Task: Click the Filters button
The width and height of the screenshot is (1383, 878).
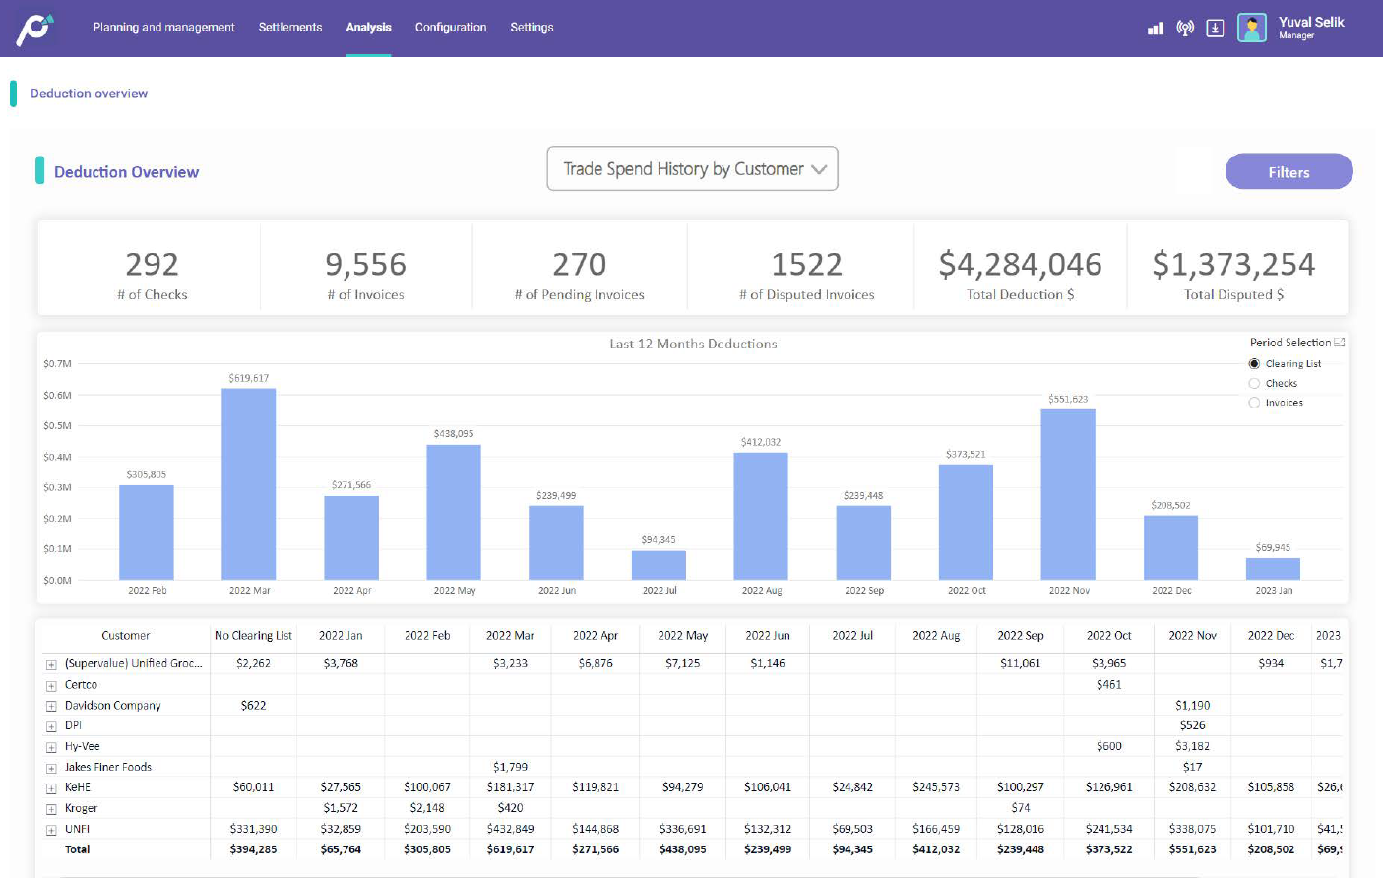Action: point(1289,171)
